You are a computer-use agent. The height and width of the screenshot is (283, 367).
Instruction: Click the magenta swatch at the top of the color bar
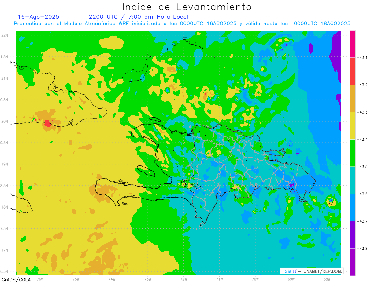[x=353, y=44]
